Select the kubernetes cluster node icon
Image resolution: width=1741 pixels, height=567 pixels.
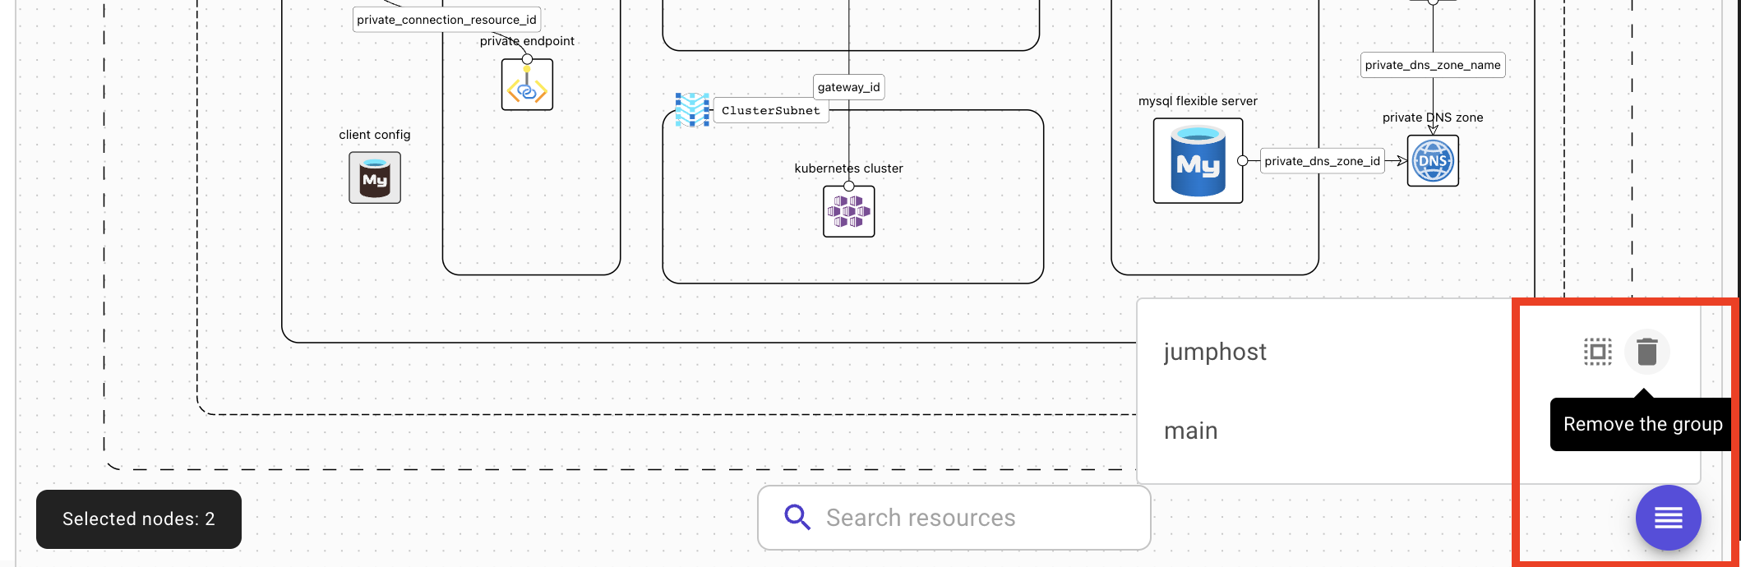[848, 211]
